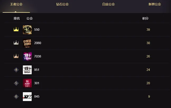Image resolution: width=171 pixels, height=108 pixels.
Task: Click the rank 5 diamond badge
Action: (16, 83)
